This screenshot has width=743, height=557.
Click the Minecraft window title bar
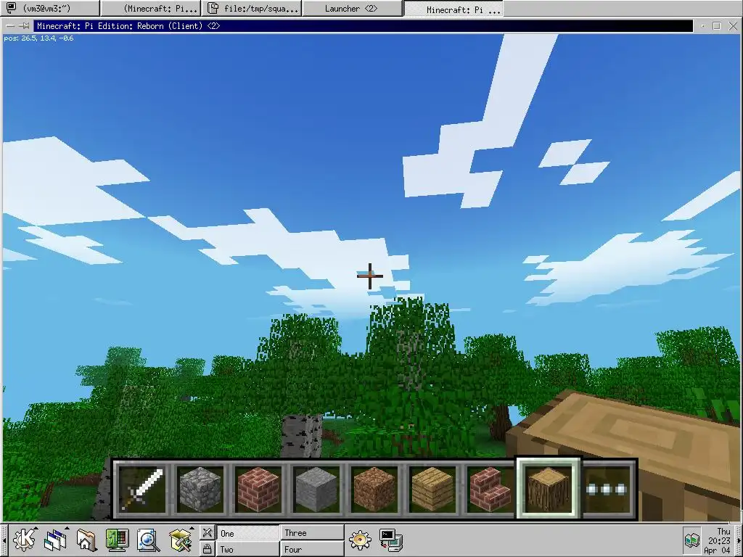coord(364,25)
